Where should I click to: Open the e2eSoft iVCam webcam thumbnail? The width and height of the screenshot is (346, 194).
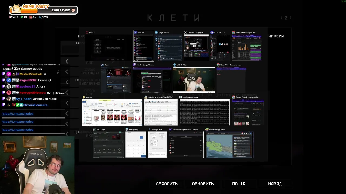[194, 80]
